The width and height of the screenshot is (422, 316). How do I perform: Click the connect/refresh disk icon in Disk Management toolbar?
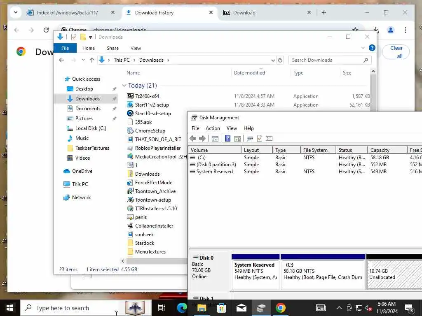[x=250, y=139]
